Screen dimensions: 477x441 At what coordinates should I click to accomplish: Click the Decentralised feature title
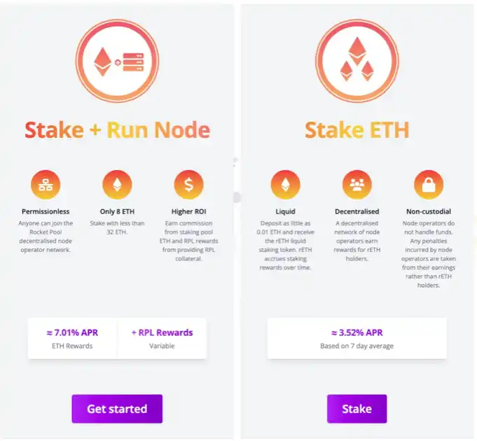(x=357, y=211)
